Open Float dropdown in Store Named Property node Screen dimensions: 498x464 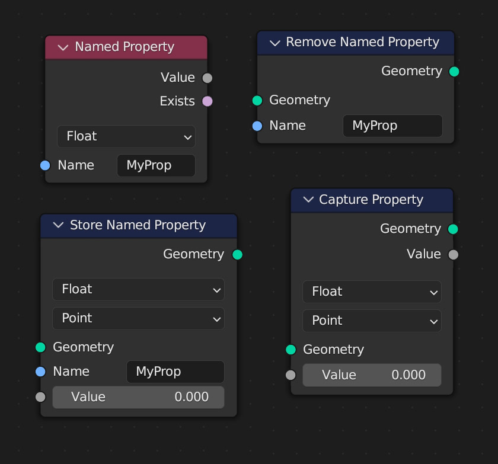[x=138, y=289]
